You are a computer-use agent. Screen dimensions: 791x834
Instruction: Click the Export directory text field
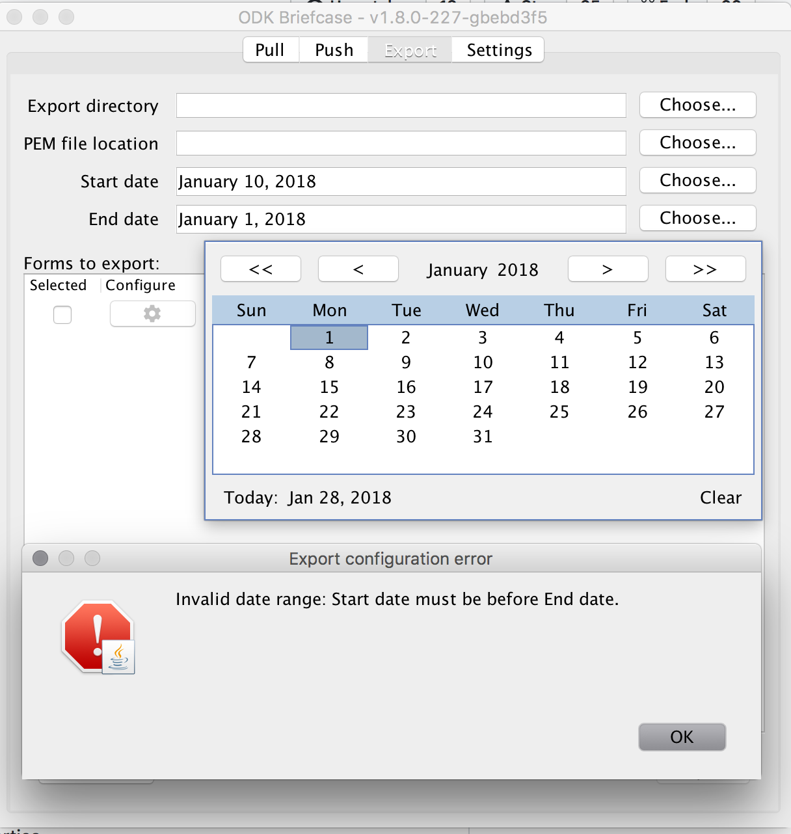(400, 105)
